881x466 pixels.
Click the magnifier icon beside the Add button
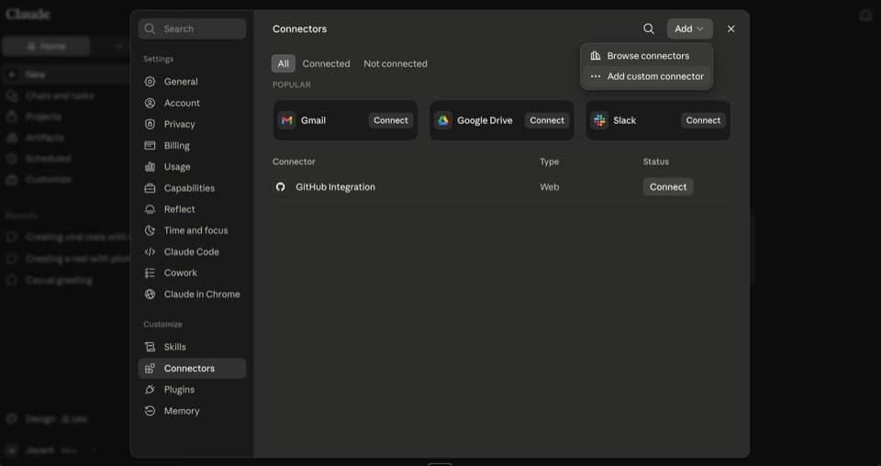pos(649,28)
